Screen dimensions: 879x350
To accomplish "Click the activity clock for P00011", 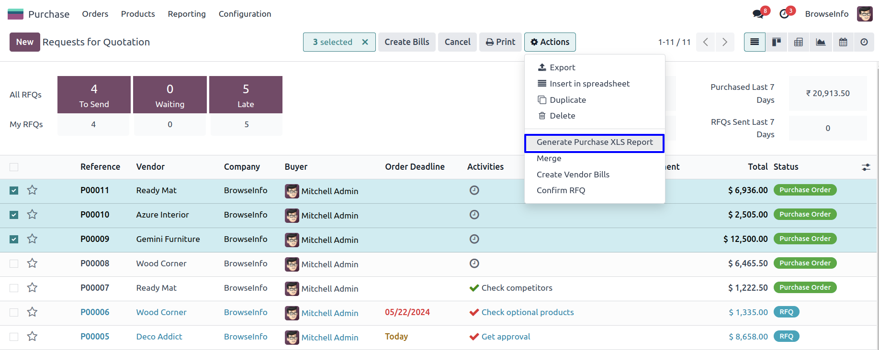I will [474, 190].
